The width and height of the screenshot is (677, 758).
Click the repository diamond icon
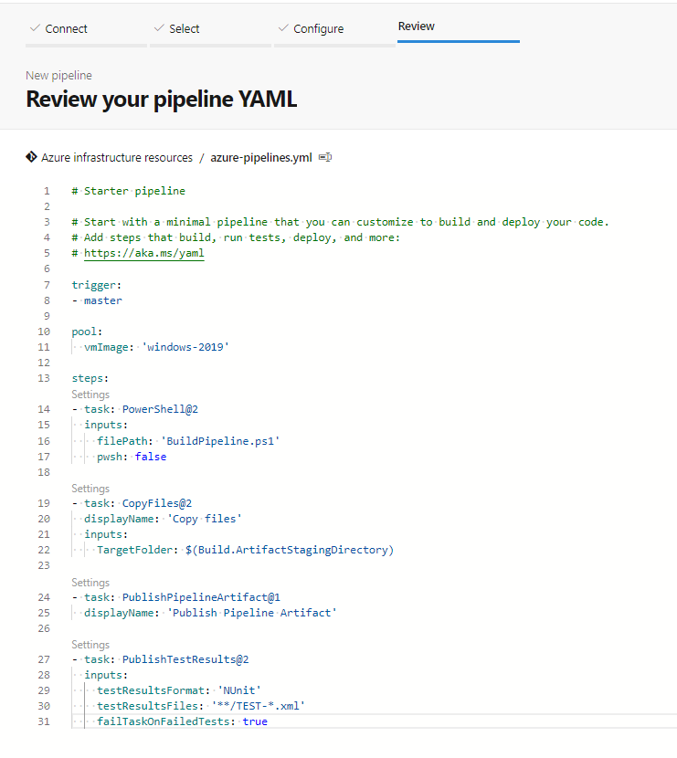coord(31,157)
